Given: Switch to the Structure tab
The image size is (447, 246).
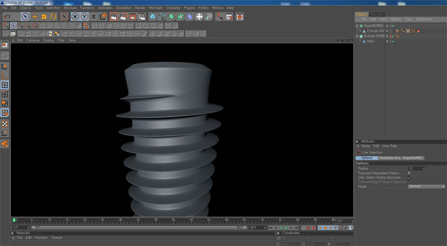Looking at the screenshot, I should (x=377, y=15).
